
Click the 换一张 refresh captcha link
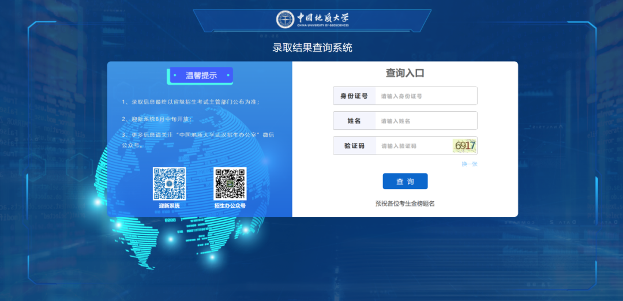(x=469, y=164)
